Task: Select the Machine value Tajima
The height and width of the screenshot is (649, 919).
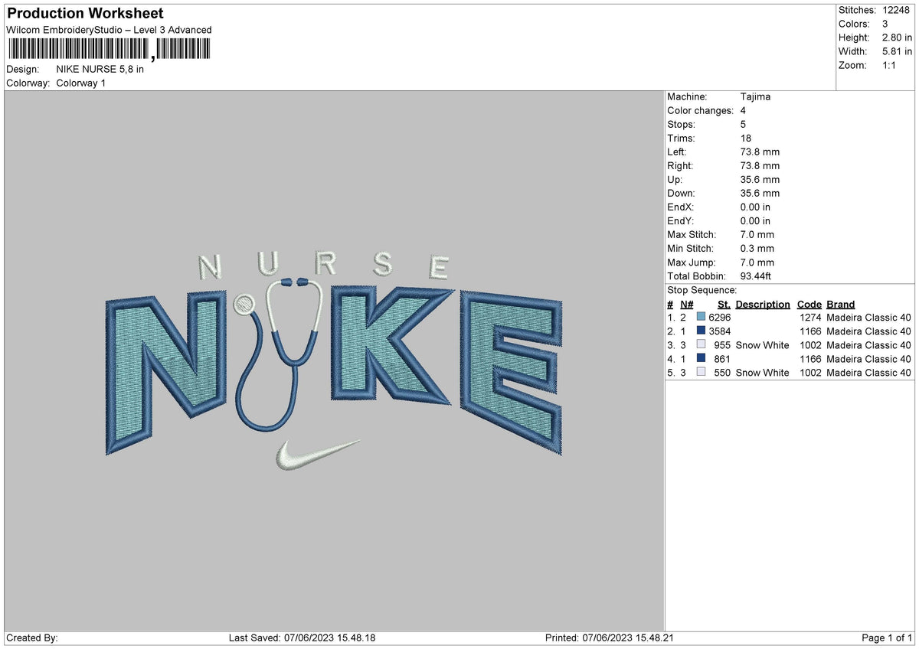Action: click(x=756, y=96)
